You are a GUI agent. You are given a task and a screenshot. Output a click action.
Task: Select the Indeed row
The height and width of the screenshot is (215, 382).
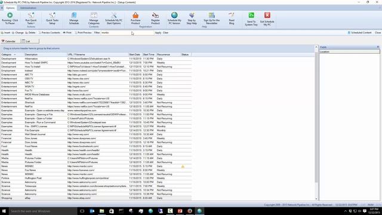point(96,70)
